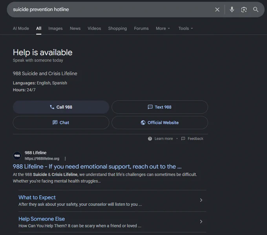Open three-dot menu beside 988lifeline.org

click(65, 158)
